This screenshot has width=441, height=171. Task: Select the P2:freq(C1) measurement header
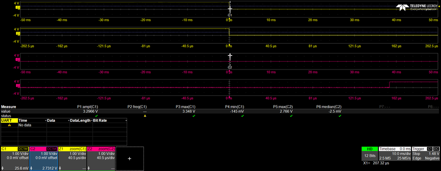coord(137,107)
